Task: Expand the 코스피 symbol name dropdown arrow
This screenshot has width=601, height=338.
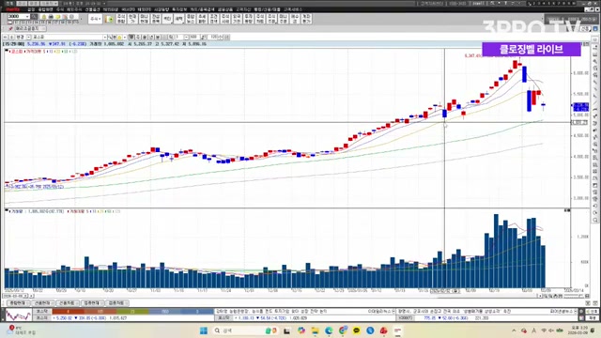Action: [104, 38]
